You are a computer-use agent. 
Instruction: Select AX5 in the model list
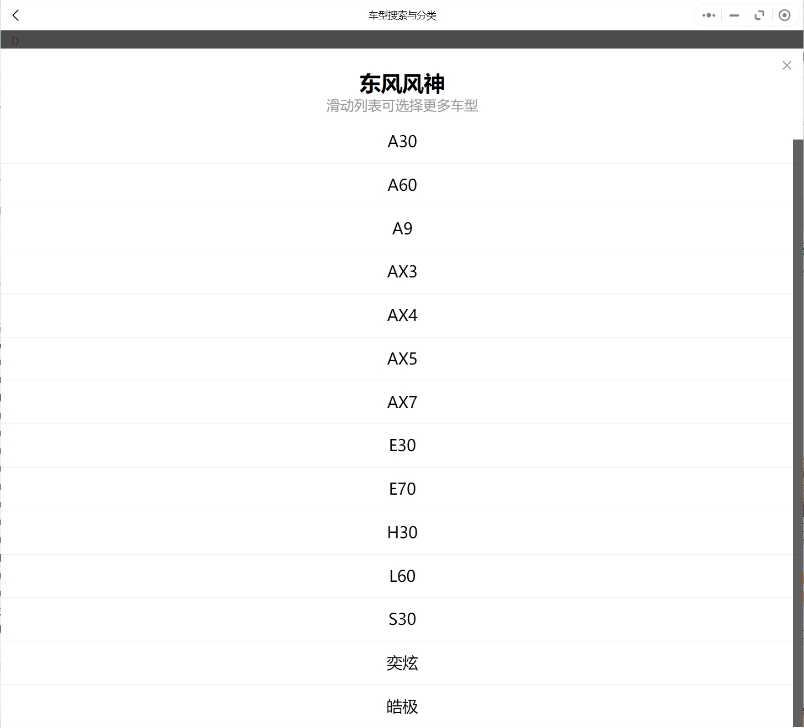[402, 359]
